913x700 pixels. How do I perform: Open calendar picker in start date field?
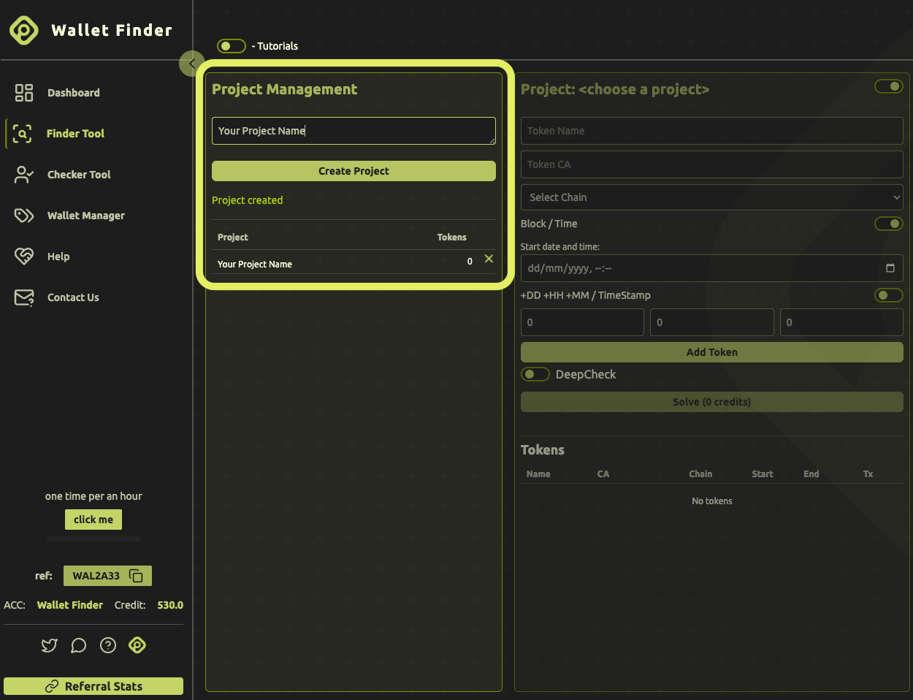(x=890, y=268)
